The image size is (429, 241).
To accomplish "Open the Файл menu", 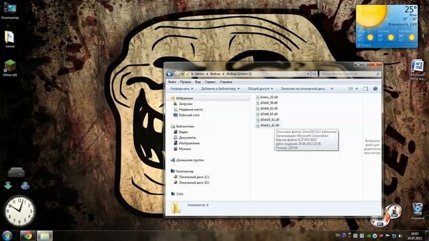I will pyautogui.click(x=172, y=82).
